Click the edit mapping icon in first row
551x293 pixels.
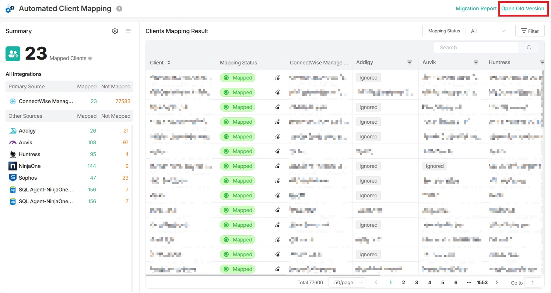277,78
